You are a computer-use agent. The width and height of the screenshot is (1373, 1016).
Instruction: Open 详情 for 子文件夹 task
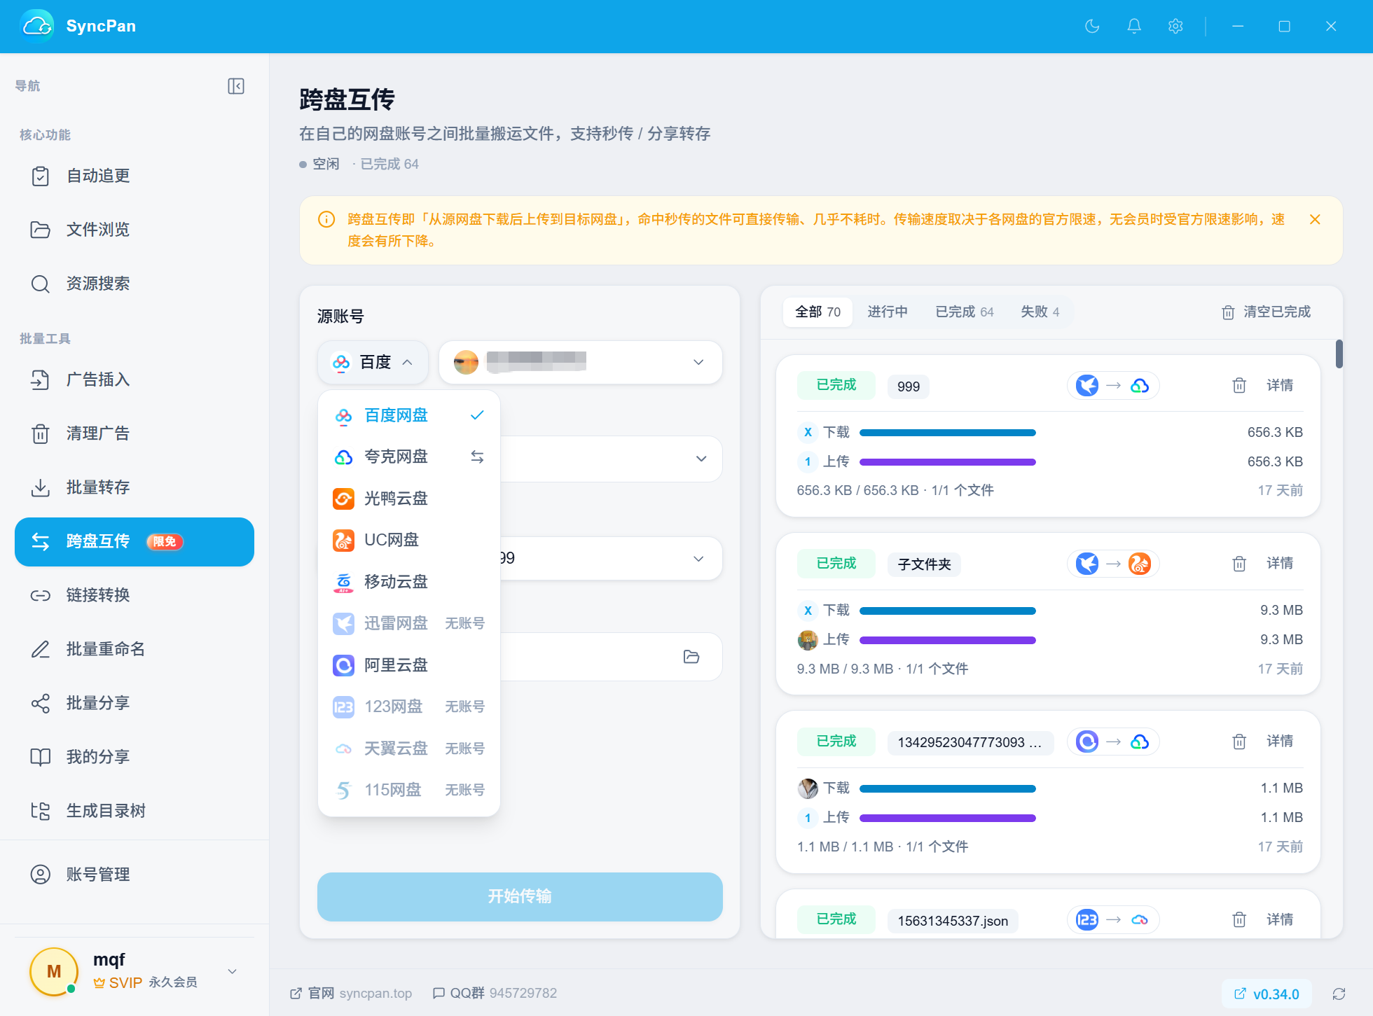1280,564
